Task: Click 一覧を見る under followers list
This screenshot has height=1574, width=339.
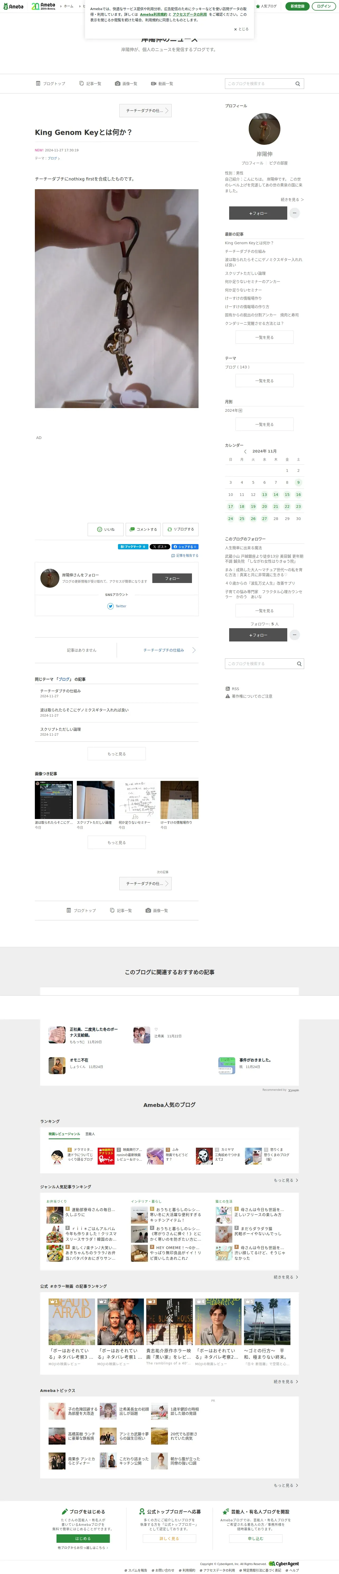Action: (265, 610)
